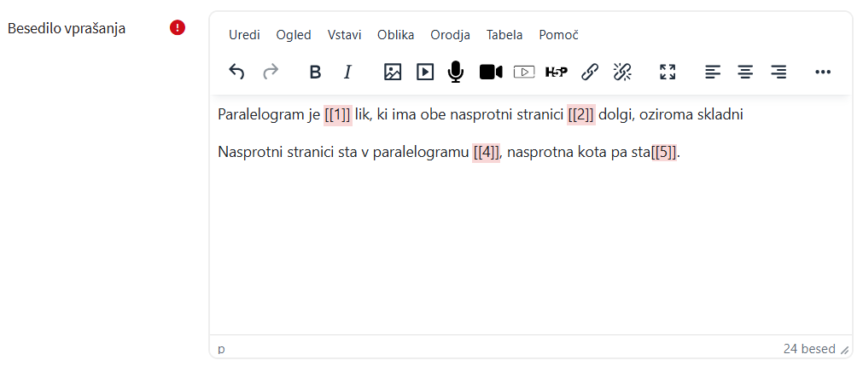Click the red required-field warning icon
863x366 pixels.
tap(178, 28)
